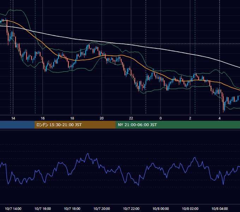
Task: Click the '14' hour label on price chart axis
Action: pos(13,118)
